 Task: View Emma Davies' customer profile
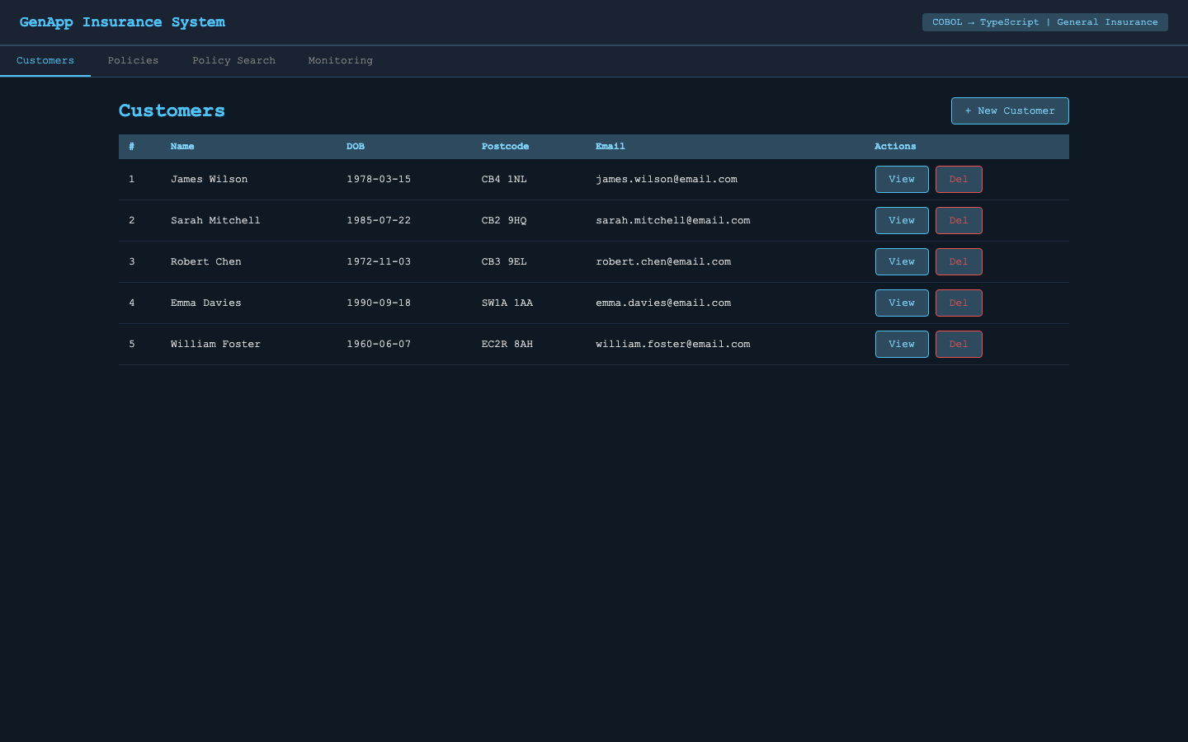[x=902, y=303]
